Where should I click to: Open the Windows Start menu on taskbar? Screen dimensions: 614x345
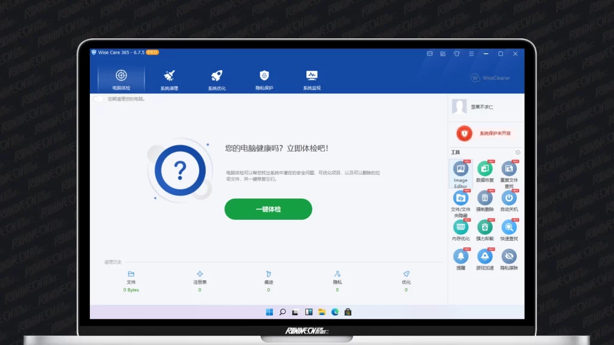pos(269,312)
